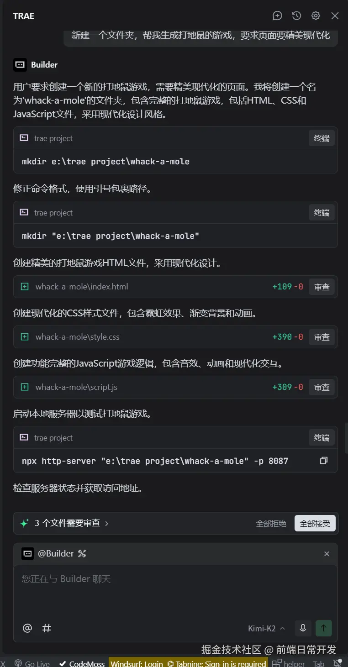
Task: Toggle Go Live server in status bar
Action: point(32,663)
